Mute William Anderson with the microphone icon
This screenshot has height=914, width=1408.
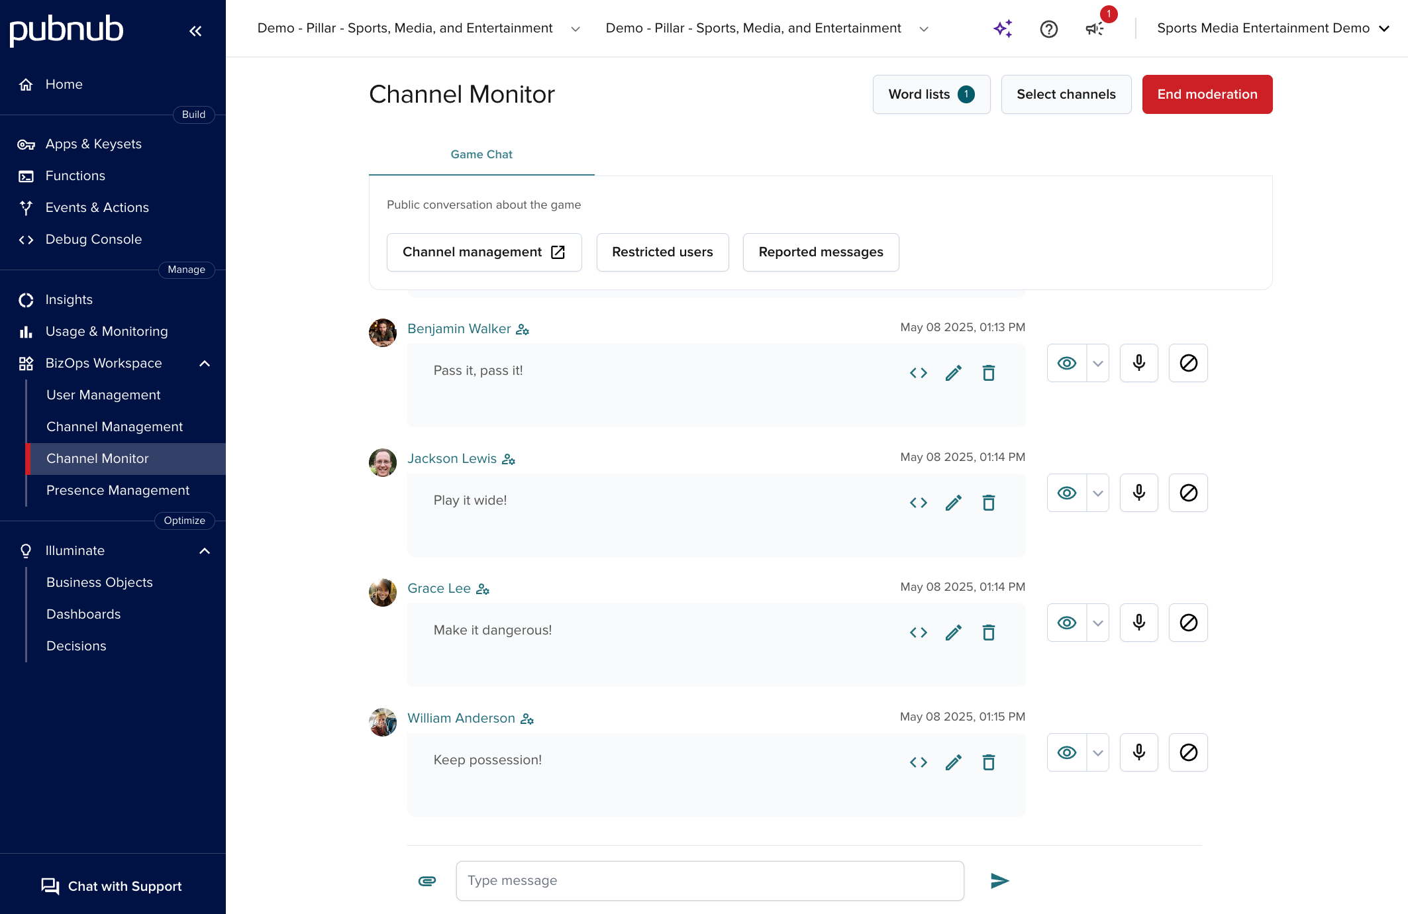[1138, 752]
